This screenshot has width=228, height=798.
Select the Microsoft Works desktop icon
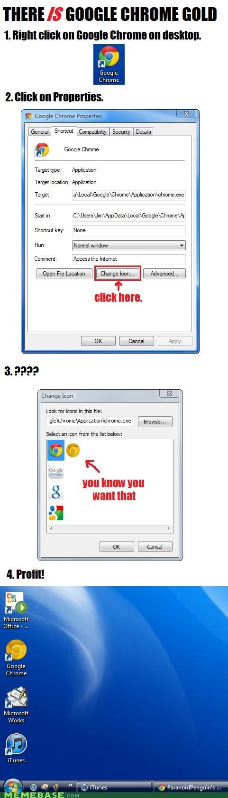pyautogui.click(x=16, y=705)
